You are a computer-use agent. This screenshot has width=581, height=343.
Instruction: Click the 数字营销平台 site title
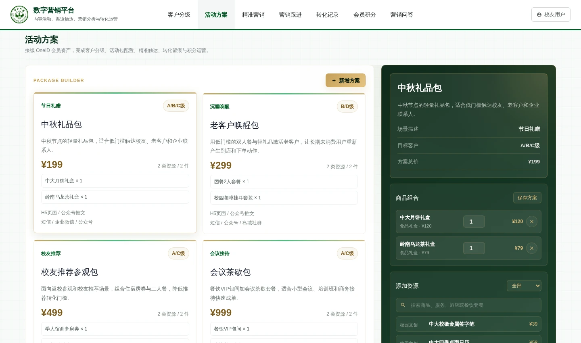pos(54,10)
